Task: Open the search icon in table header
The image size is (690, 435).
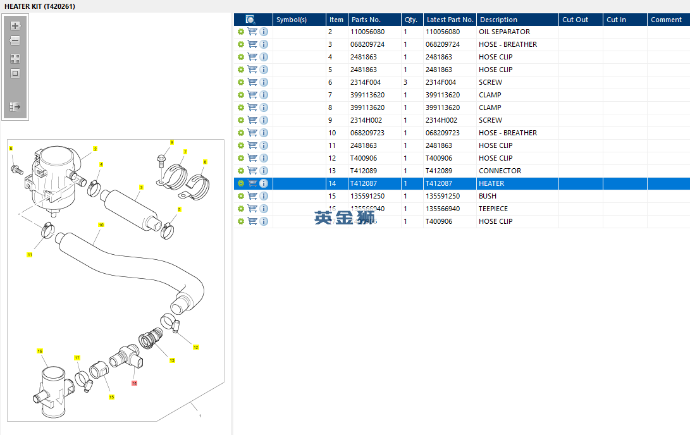Action: [x=250, y=20]
